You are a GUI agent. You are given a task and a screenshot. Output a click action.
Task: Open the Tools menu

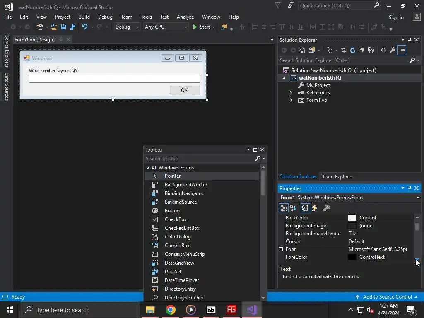(146, 17)
